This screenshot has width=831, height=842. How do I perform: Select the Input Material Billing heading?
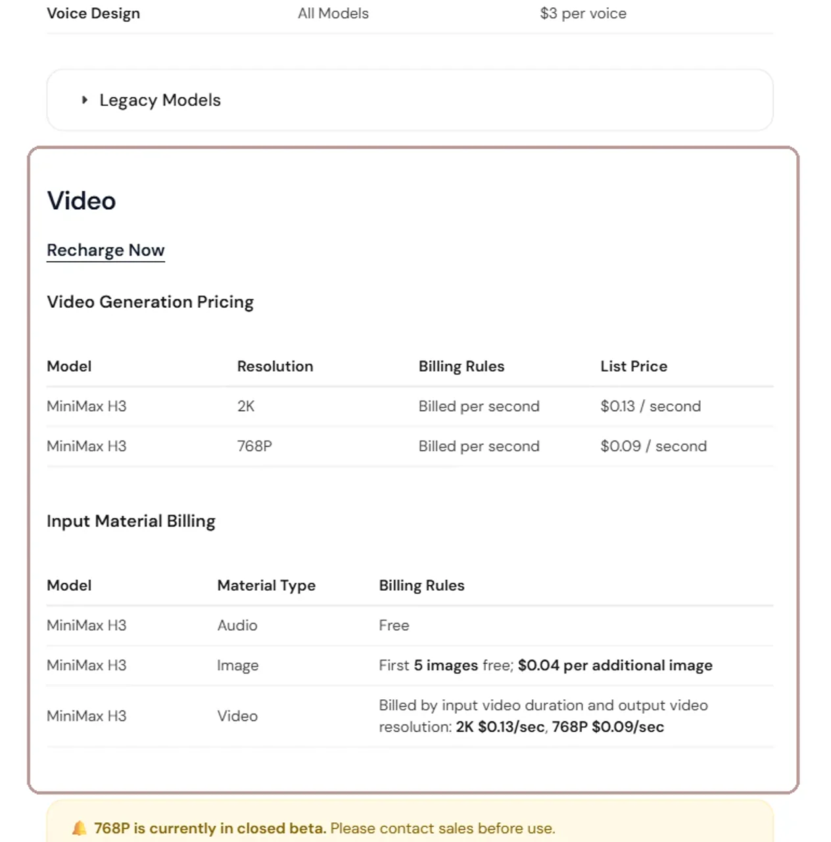[x=131, y=521]
